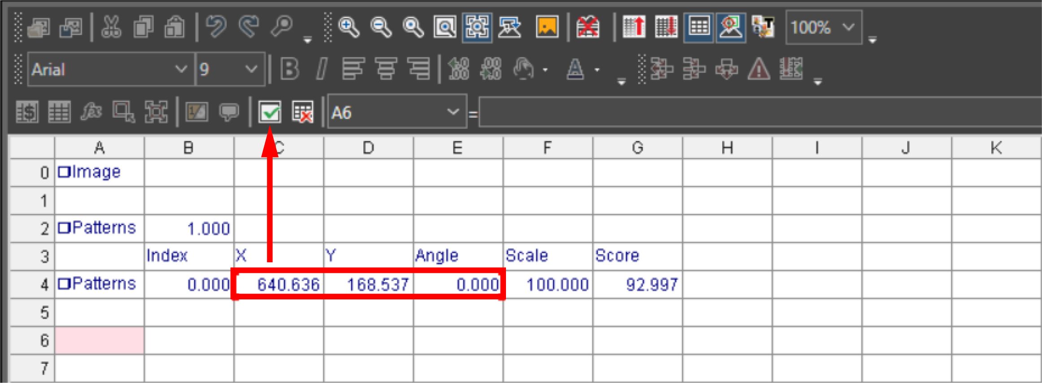Viewport: 1042px width, 383px height.
Task: Select row 4 header
Action: click(32, 284)
